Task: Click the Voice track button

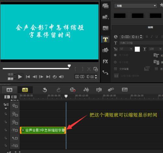Action: point(15,138)
